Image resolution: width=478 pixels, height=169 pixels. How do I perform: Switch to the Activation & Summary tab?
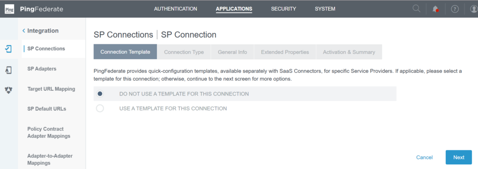[x=349, y=52]
